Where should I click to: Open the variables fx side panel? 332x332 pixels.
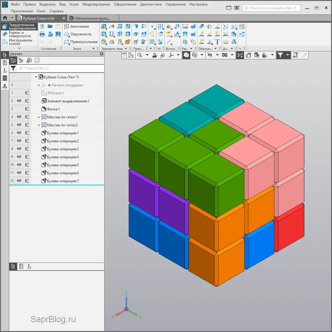(x=5, y=71)
